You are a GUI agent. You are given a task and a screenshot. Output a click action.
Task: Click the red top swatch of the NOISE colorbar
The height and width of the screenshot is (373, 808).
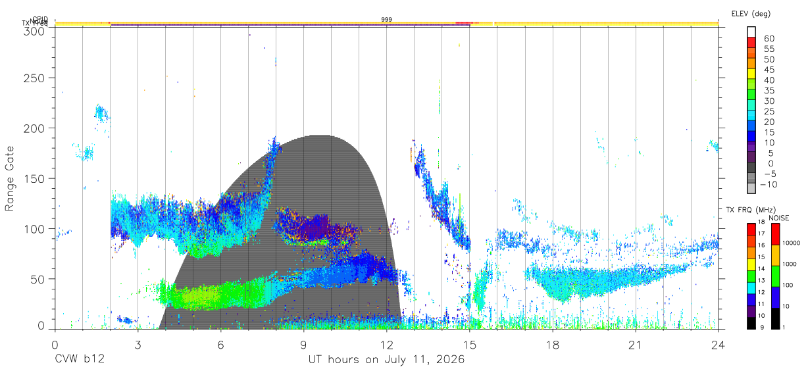point(776,234)
